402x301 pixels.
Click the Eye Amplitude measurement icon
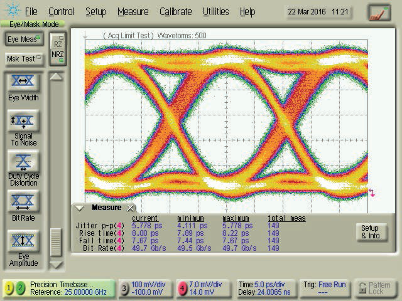pos(23,241)
